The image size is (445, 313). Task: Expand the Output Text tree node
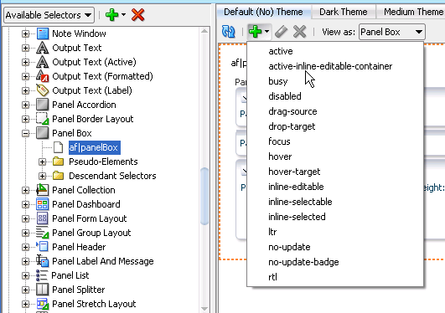coord(25,48)
